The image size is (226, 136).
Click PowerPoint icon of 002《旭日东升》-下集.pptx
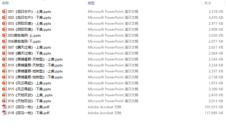pos(5,18)
